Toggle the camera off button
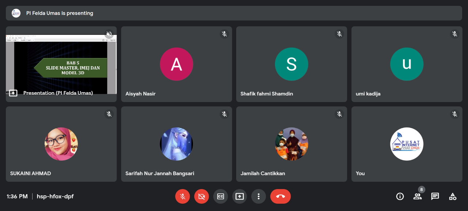 (x=201, y=196)
